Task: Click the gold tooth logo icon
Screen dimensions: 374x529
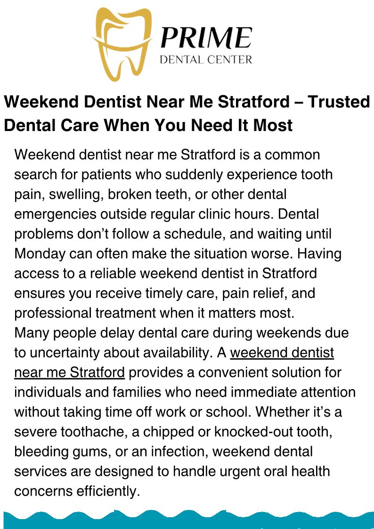Action: pos(122,43)
